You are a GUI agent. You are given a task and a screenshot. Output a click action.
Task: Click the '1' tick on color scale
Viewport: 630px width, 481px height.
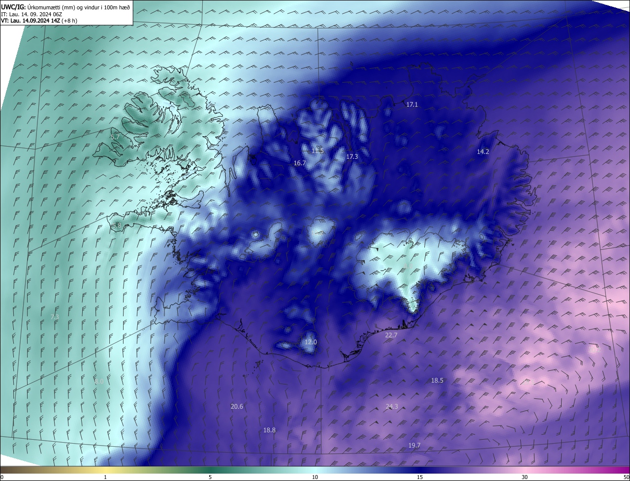(x=105, y=478)
